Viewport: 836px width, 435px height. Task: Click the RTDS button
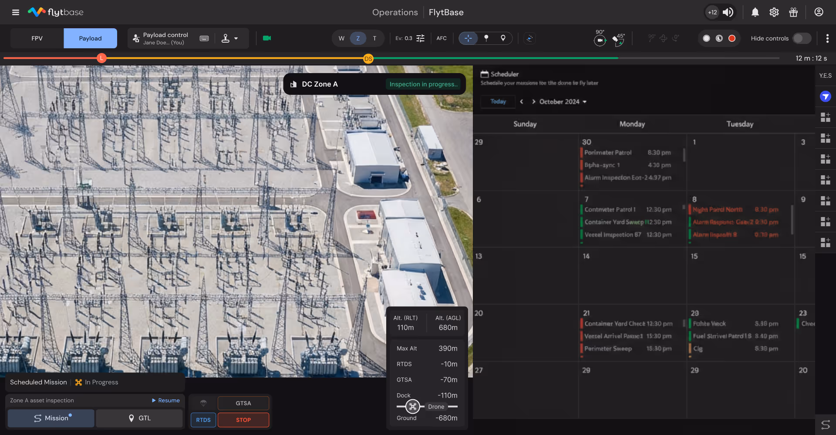[x=203, y=420]
